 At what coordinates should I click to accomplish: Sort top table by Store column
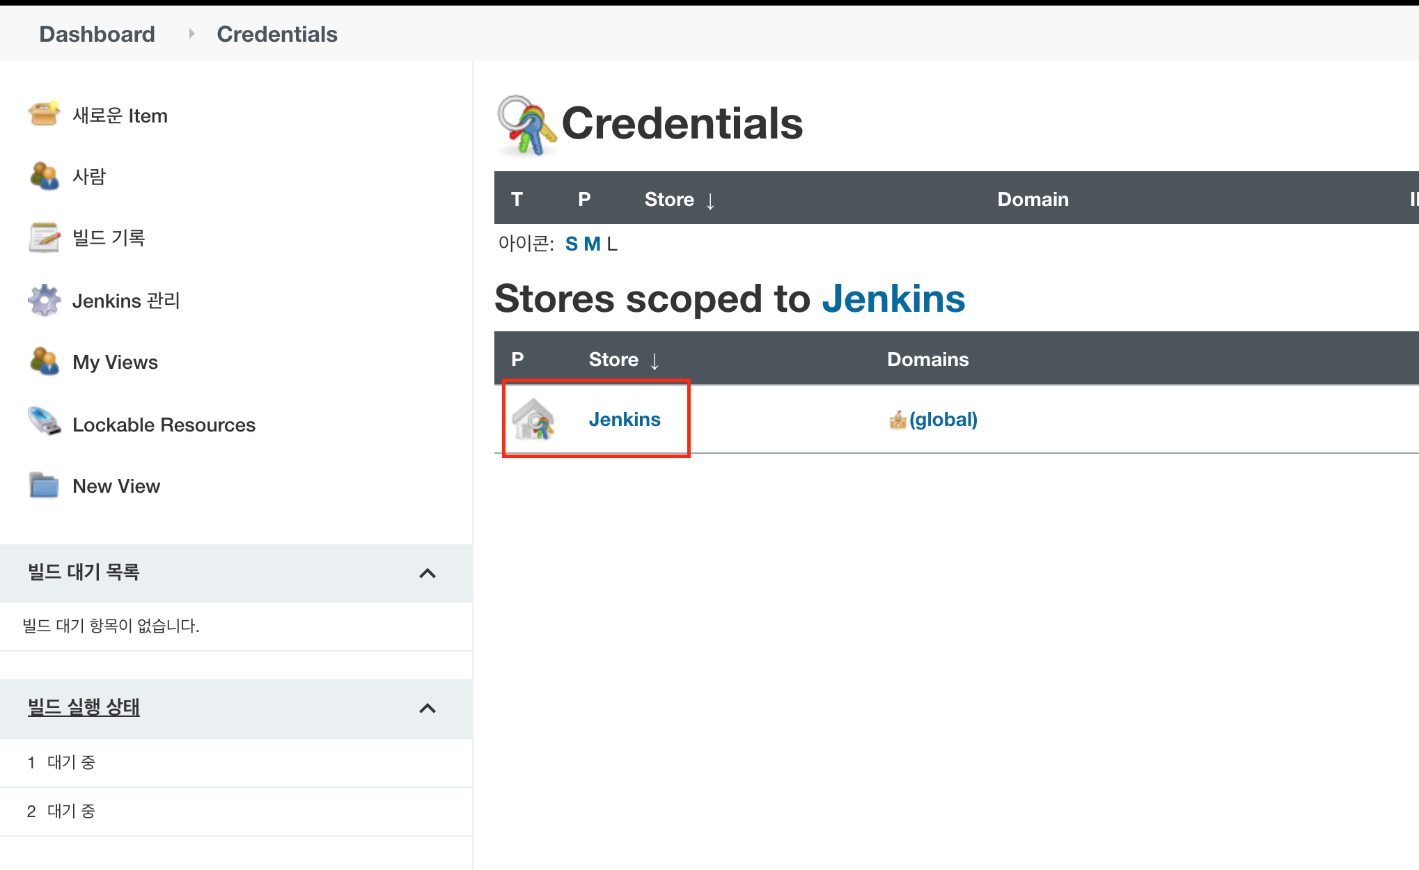[x=669, y=200]
